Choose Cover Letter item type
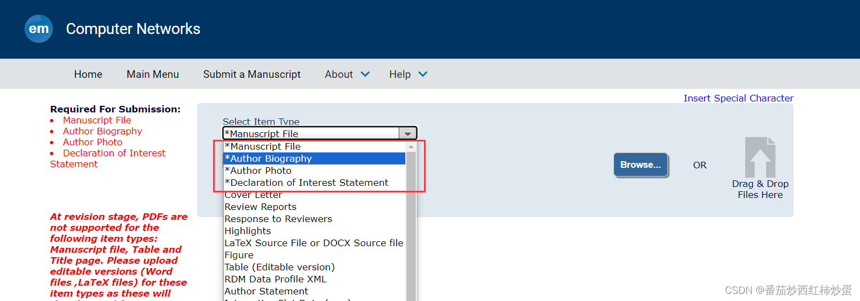 pos(314,195)
